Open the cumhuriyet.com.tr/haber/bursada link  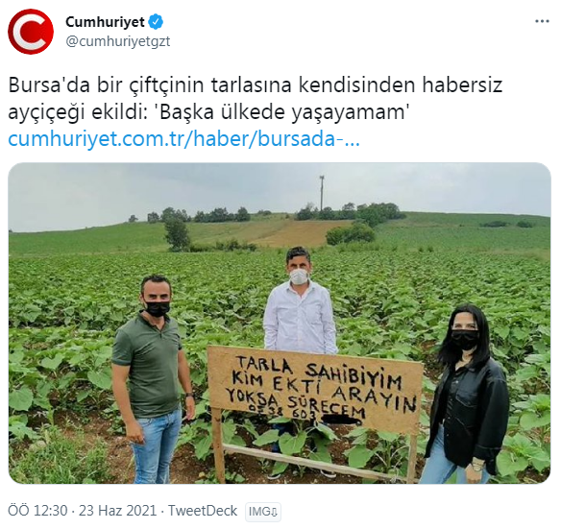183,139
